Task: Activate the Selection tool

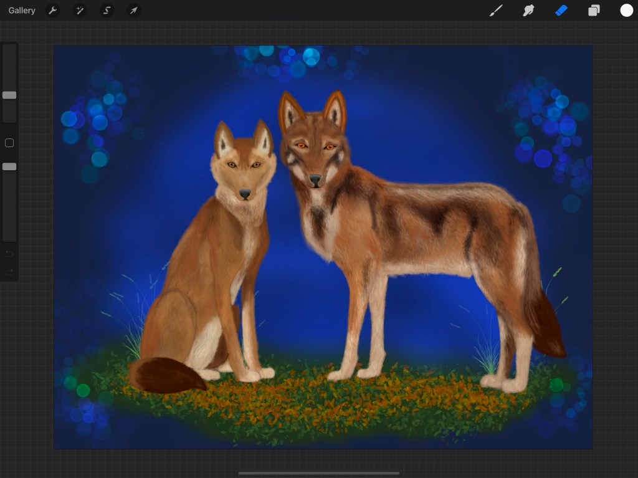Action: [x=107, y=11]
